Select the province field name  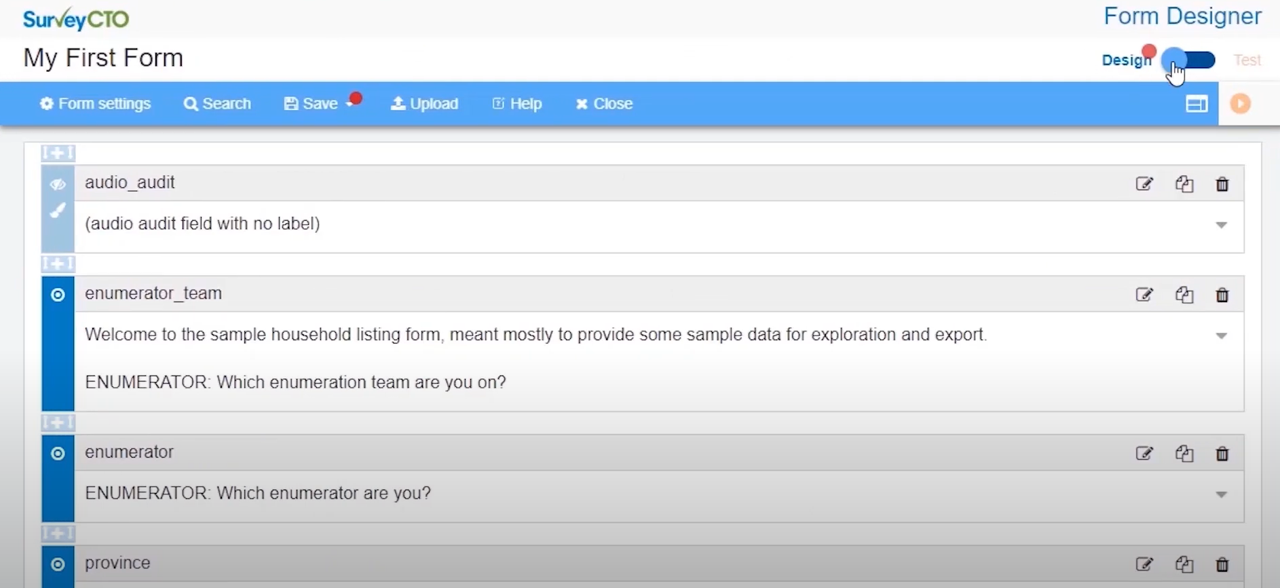[117, 563]
